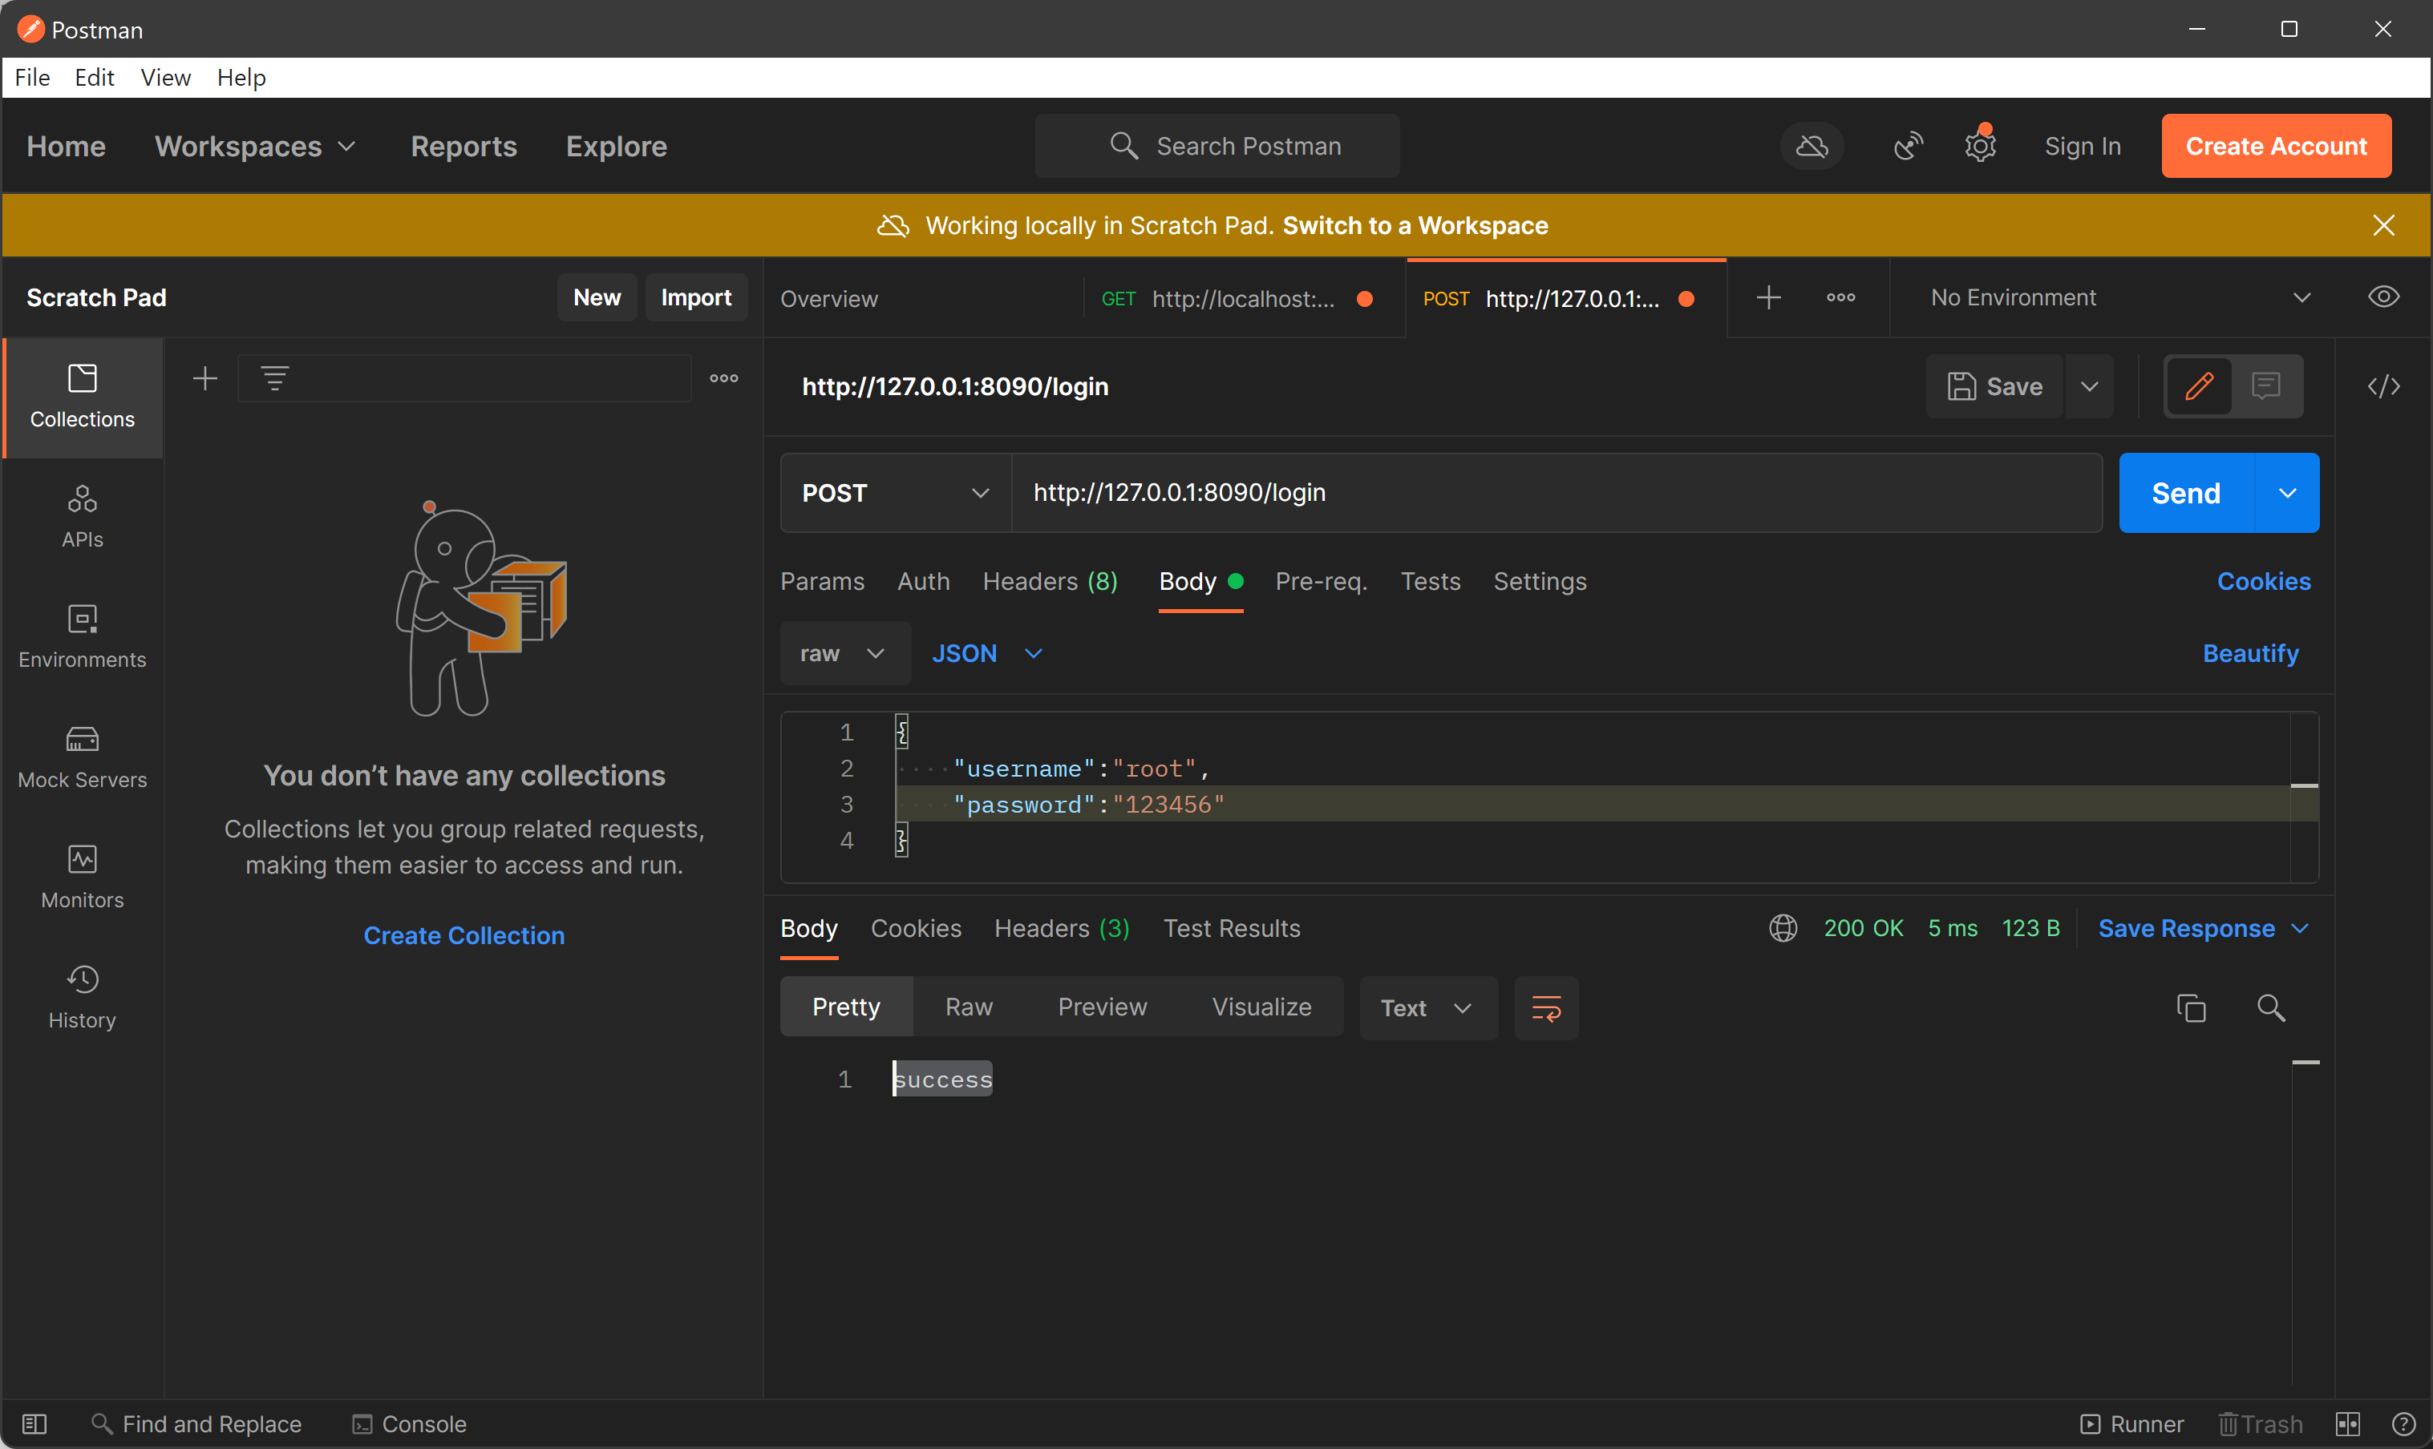The image size is (2433, 1449).
Task: Switch to the Tests tab
Action: (1430, 582)
